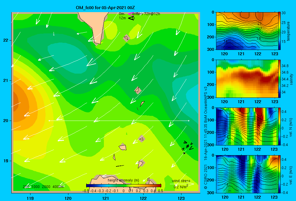Click the '0.5' label on height anomaly bar
Viewport: 296px width, 201px height.
(161, 191)
